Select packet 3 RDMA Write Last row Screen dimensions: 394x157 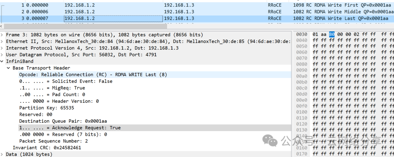(x=197, y=18)
